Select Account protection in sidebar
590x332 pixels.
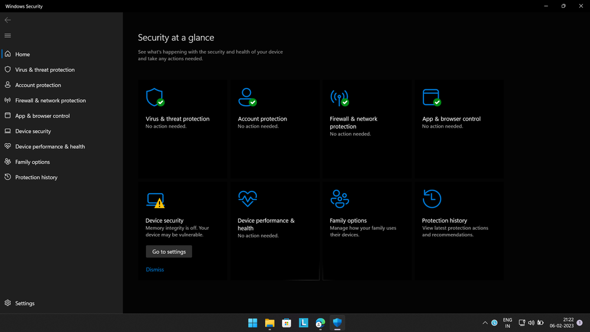(x=38, y=85)
